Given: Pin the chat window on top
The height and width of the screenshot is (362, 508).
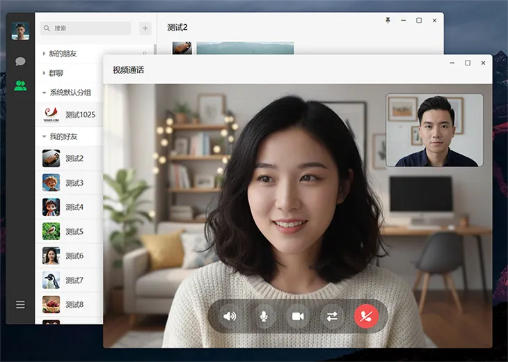Looking at the screenshot, I should click(388, 21).
